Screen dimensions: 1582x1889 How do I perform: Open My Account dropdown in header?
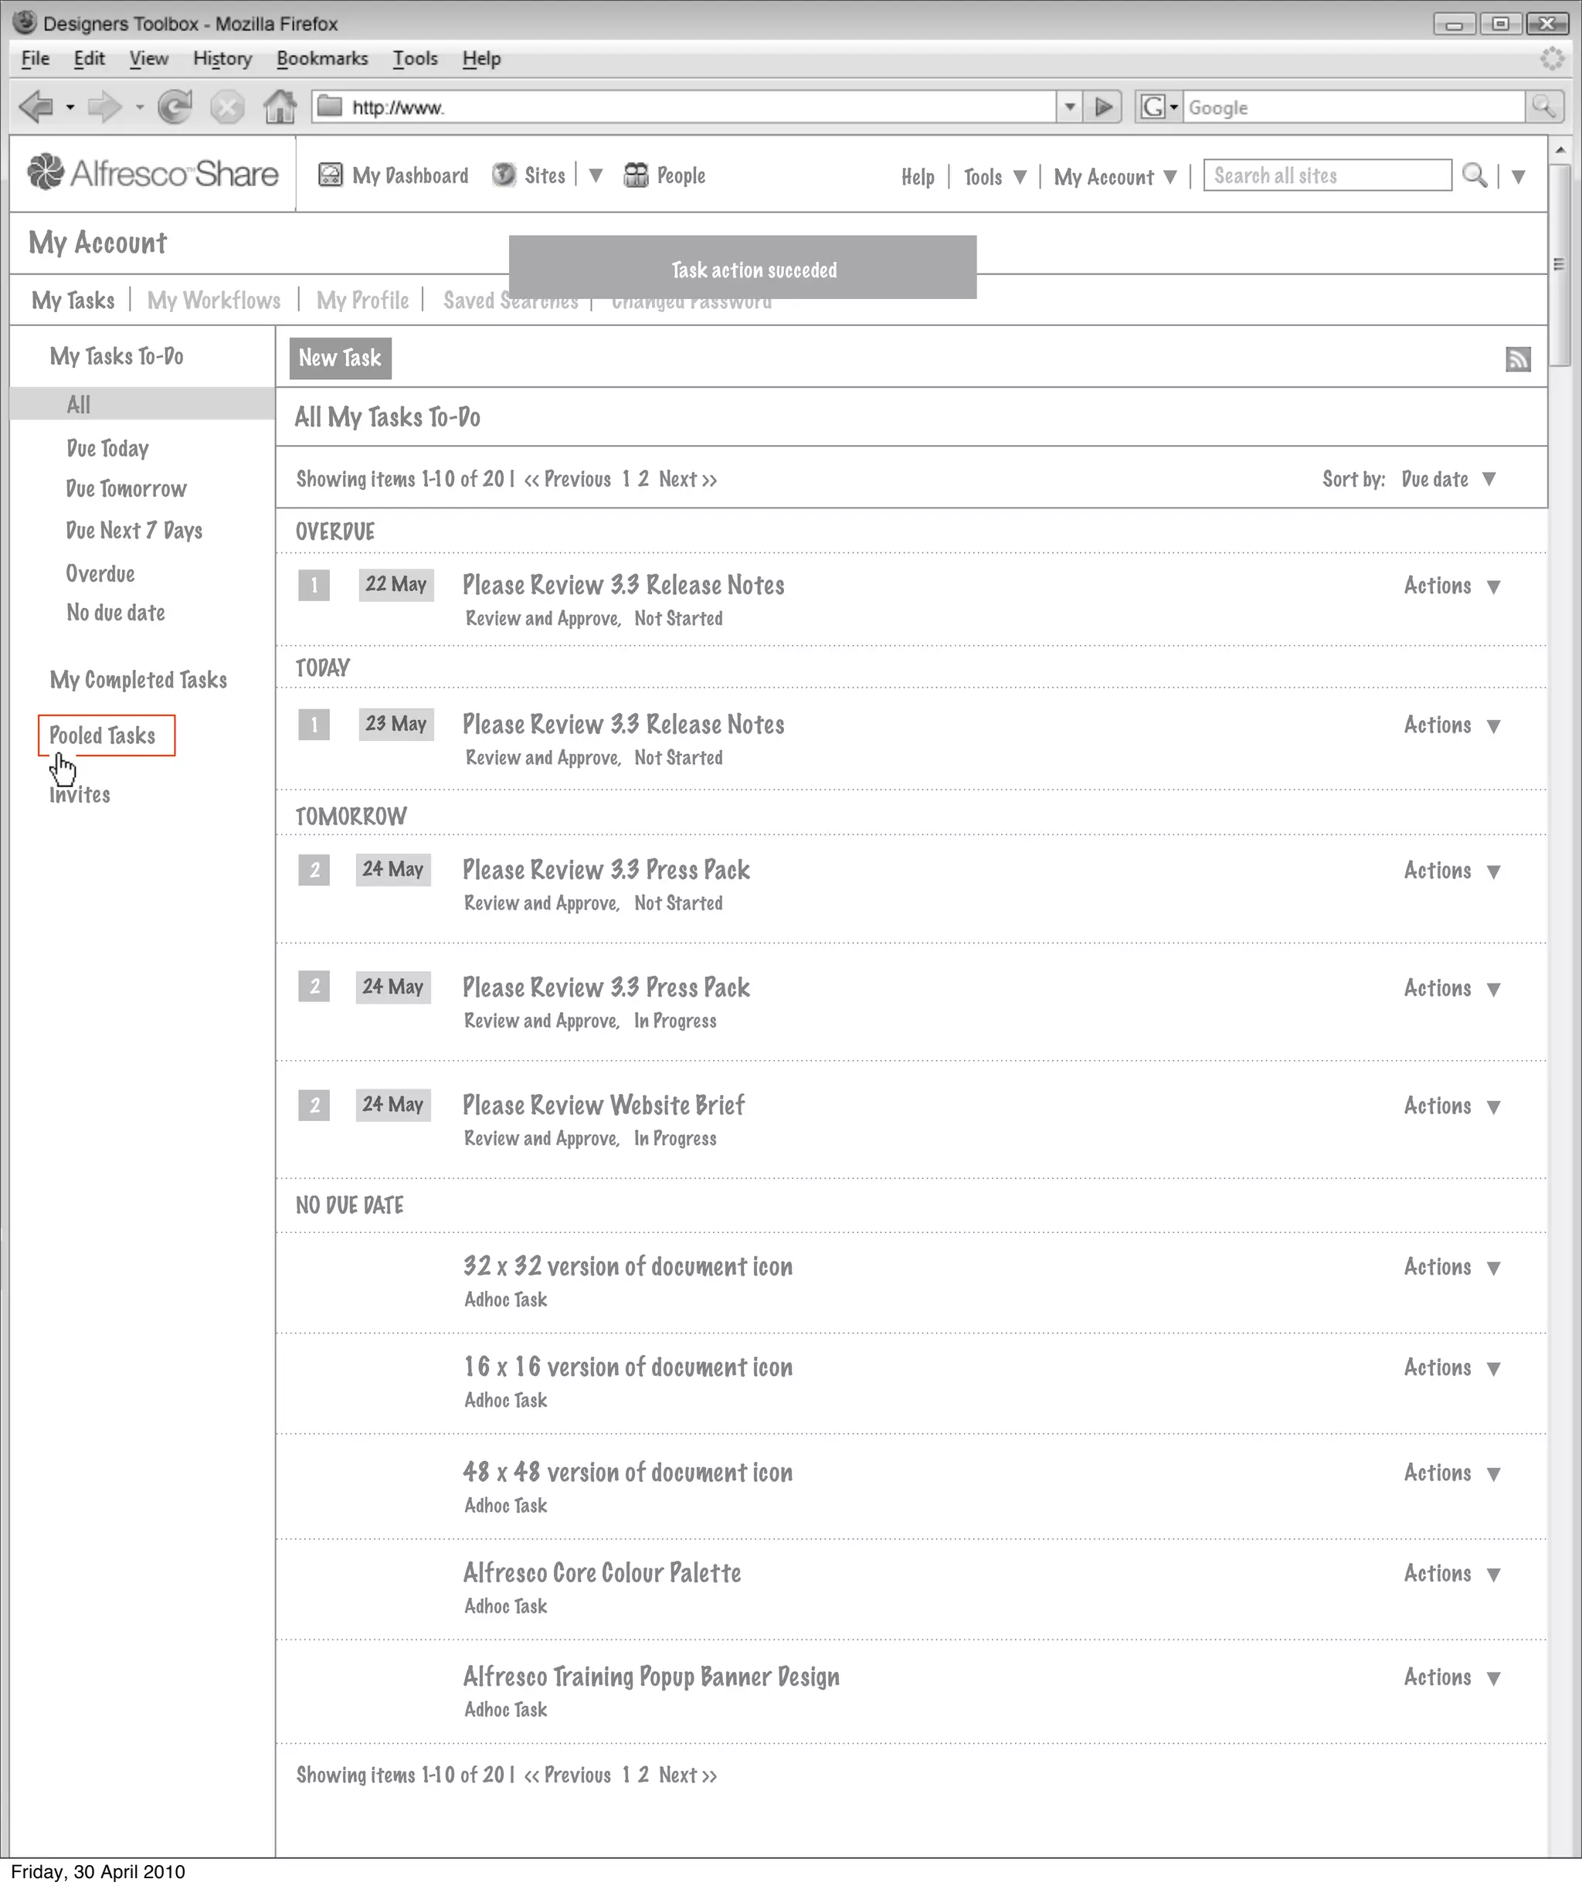click(x=1115, y=177)
